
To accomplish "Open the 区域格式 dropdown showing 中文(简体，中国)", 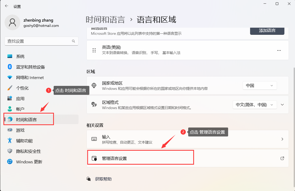I will (255, 105).
